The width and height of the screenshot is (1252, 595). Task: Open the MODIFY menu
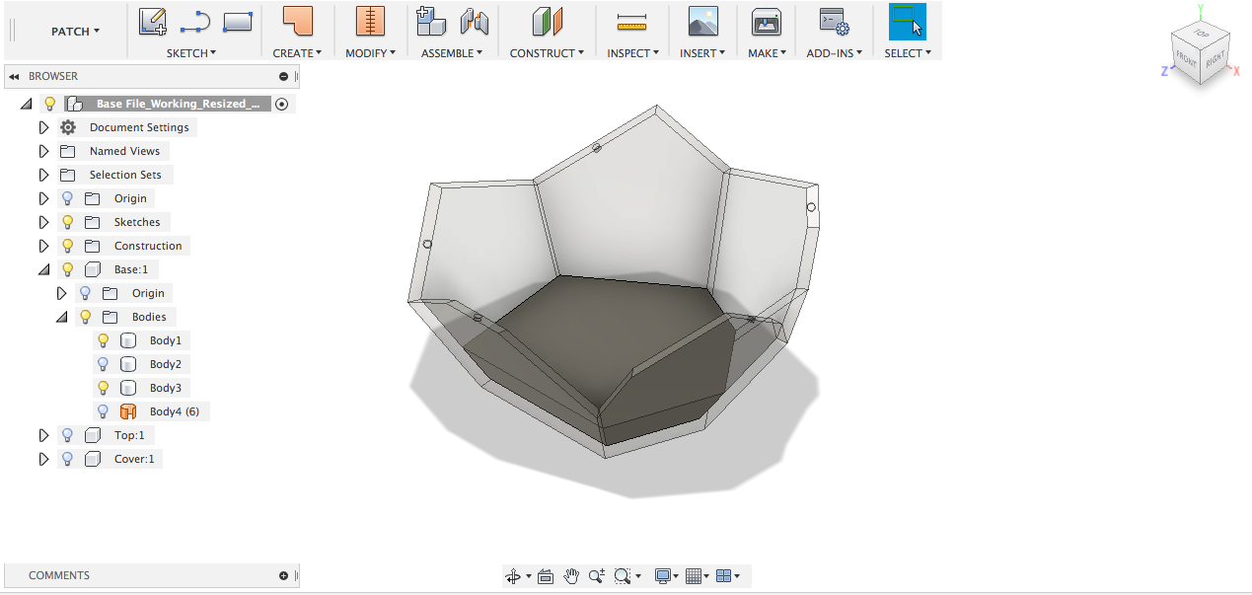370,53
